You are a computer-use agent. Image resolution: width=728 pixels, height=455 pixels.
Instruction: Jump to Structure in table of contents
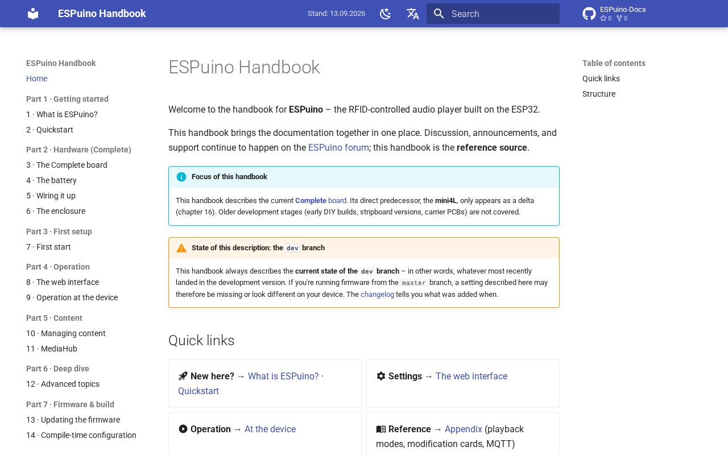(599, 94)
